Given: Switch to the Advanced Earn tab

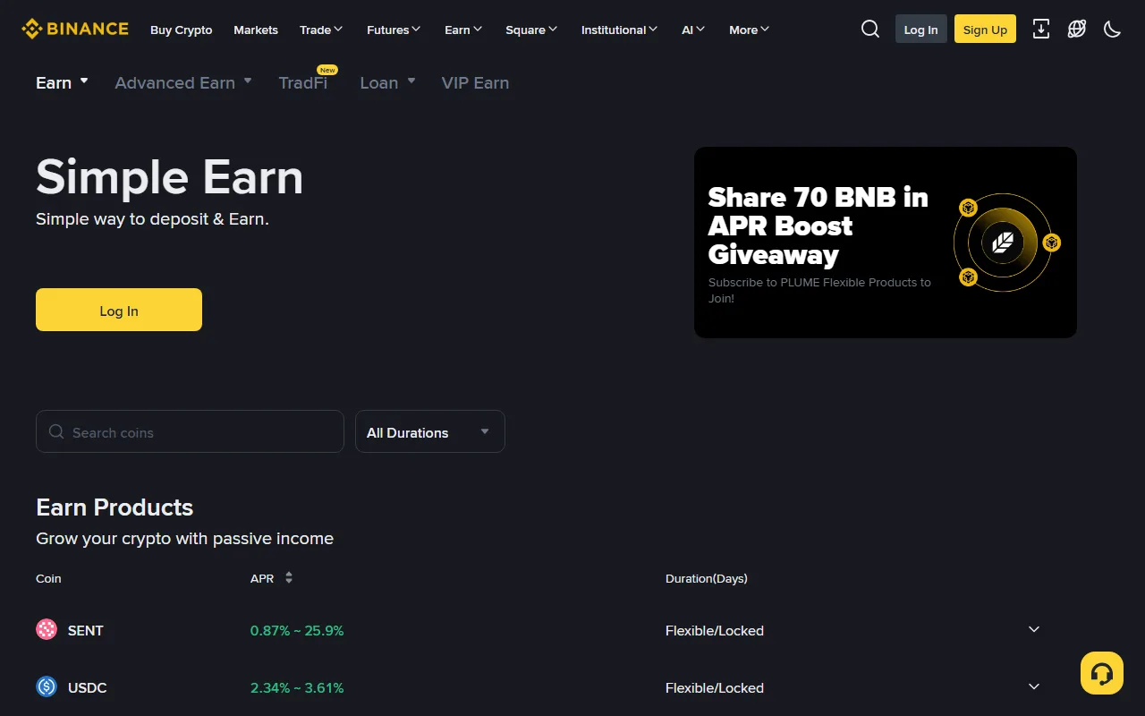Looking at the screenshot, I should point(183,82).
